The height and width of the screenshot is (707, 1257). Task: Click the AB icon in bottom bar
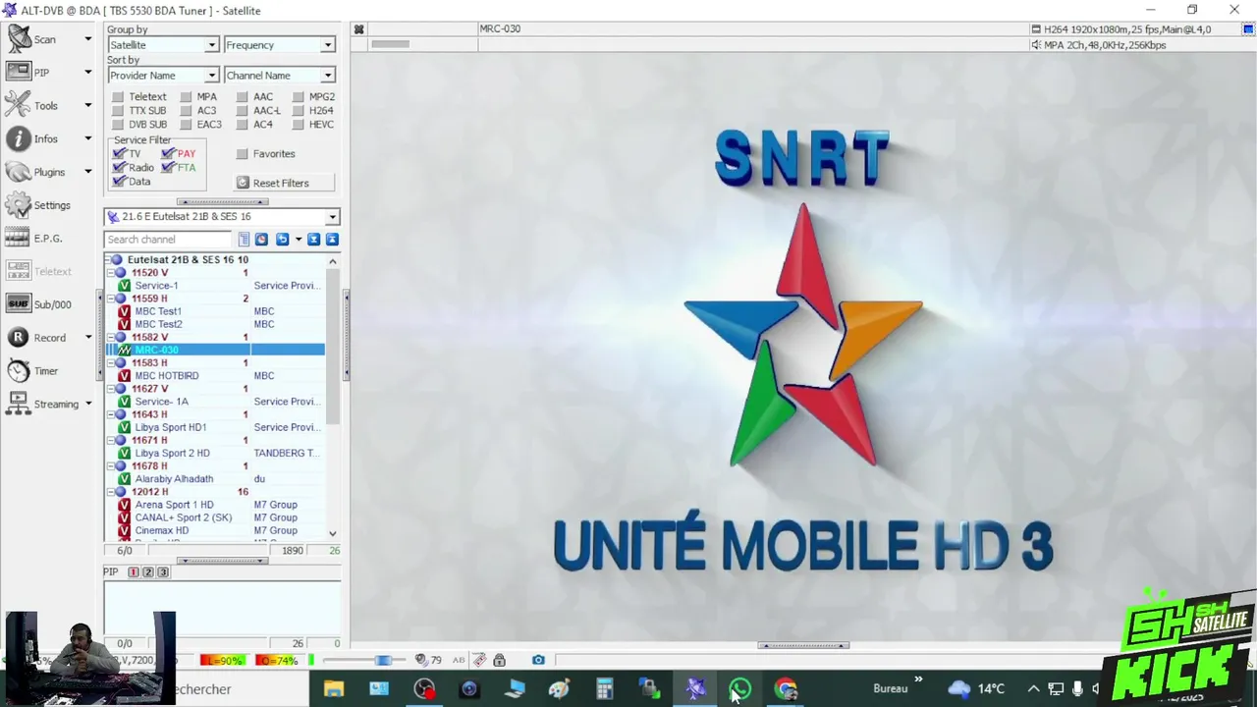pos(459,660)
